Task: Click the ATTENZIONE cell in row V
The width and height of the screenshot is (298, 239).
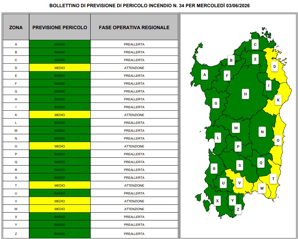Action: 134,201
